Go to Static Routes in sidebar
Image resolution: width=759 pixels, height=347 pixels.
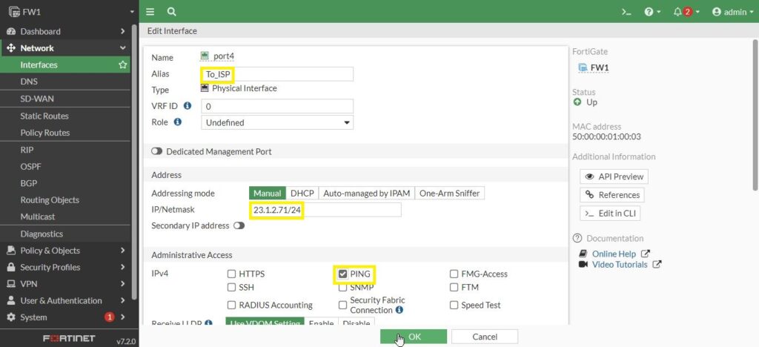[x=44, y=116]
